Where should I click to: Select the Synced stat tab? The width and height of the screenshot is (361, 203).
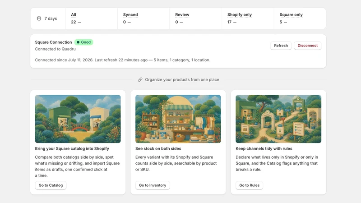coord(143,18)
